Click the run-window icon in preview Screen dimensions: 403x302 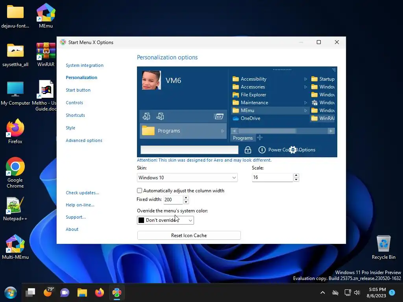pos(218,116)
